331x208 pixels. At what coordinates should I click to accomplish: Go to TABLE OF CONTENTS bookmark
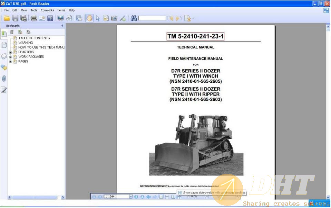(x=34, y=38)
